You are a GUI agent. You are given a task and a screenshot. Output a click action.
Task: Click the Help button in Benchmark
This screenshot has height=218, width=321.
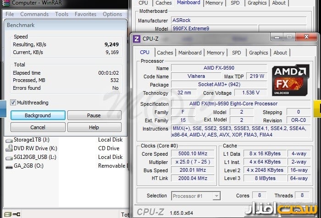point(94,127)
